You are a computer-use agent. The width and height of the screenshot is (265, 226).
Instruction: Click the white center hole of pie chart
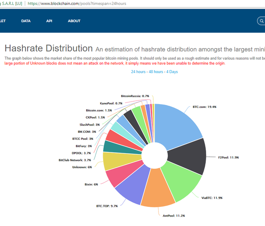coord(154,155)
